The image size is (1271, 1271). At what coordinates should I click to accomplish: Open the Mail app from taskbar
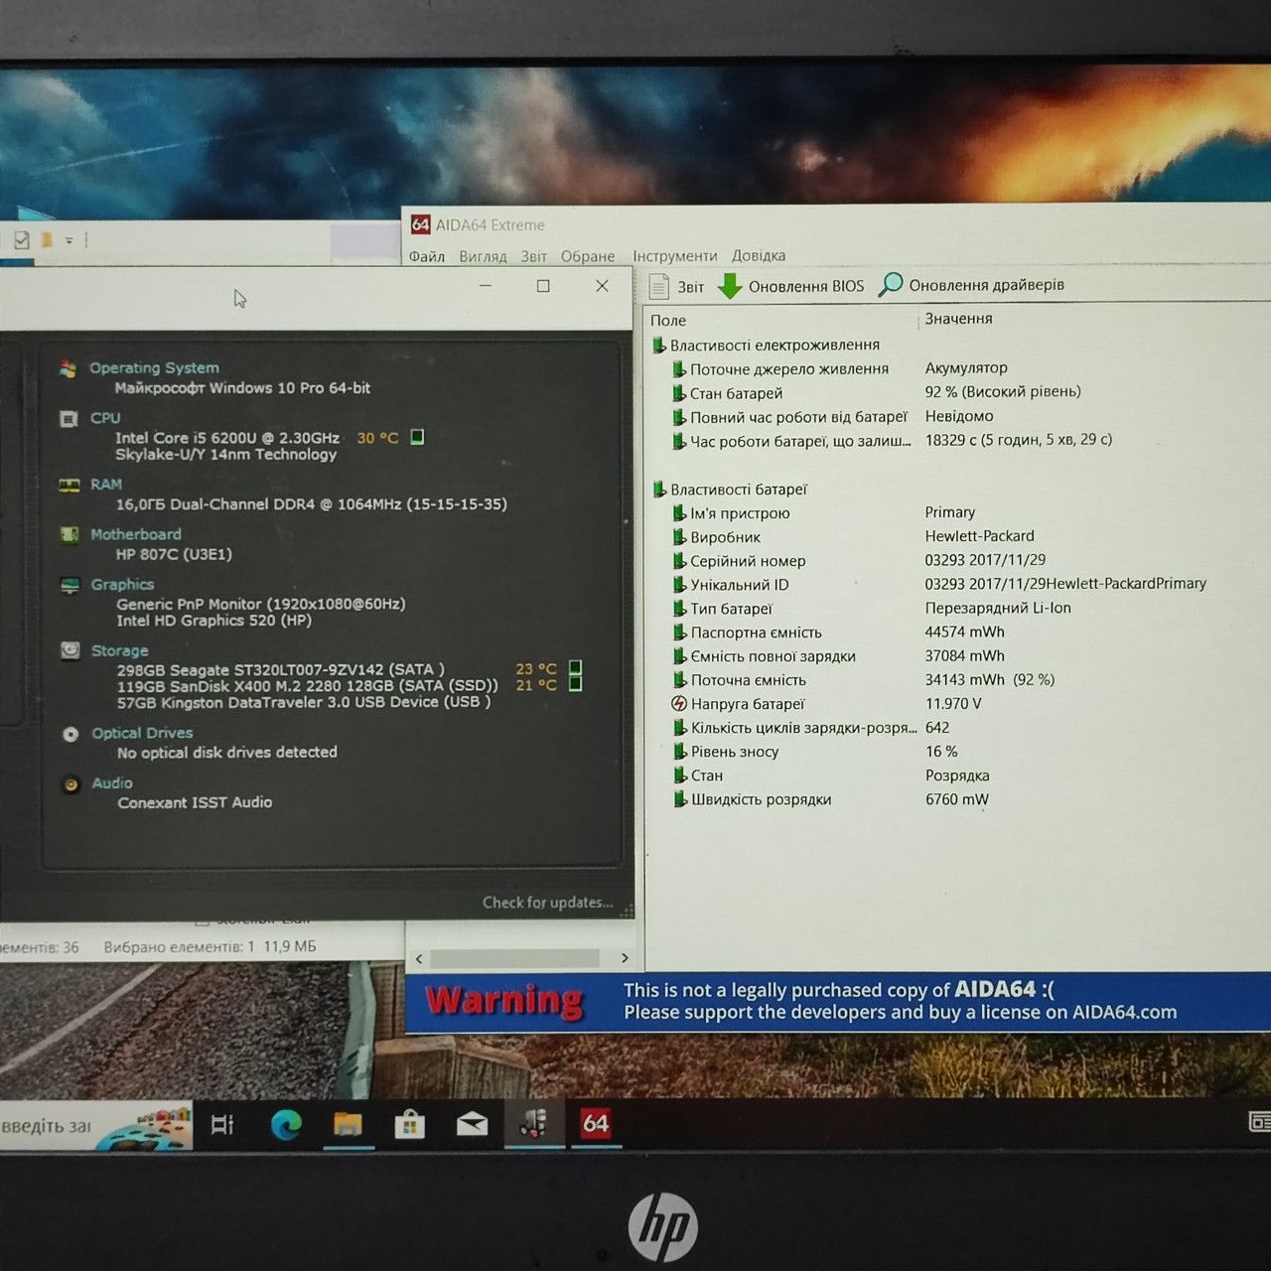click(472, 1124)
